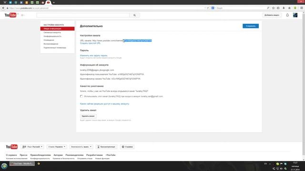Open the Firefox hamburger menu

[302, 8]
